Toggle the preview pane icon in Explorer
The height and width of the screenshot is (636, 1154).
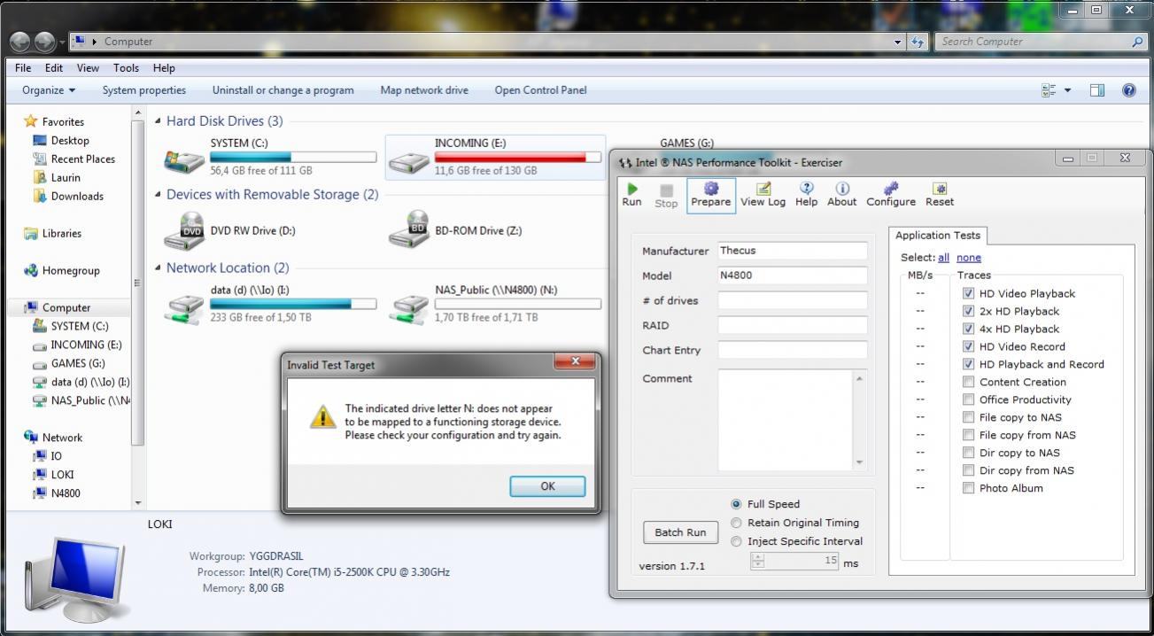1097,90
